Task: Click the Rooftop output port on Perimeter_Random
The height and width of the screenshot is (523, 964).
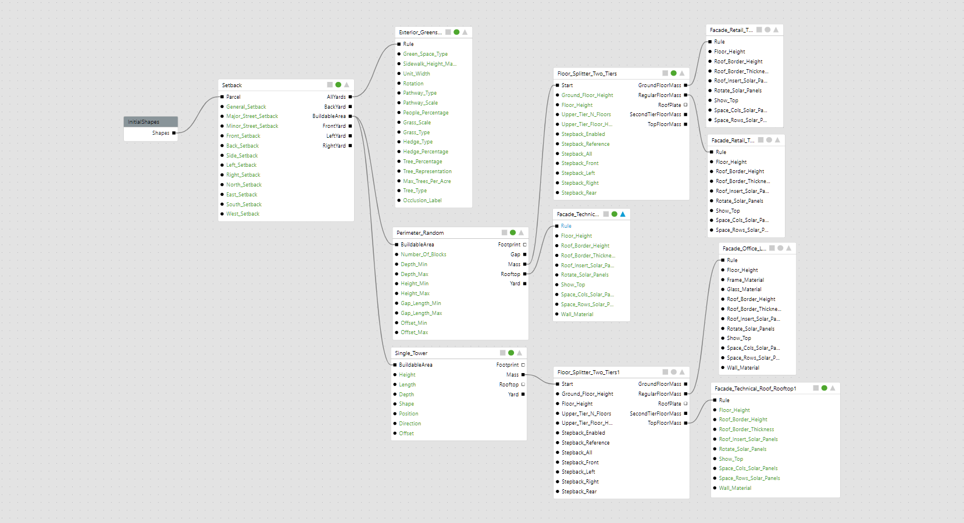Action: [x=524, y=274]
